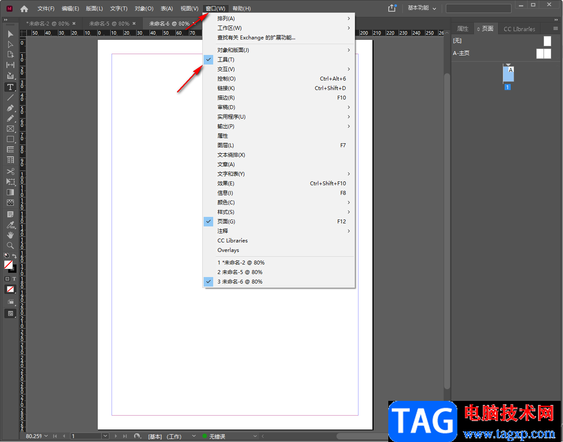This screenshot has width=563, height=442.
Task: Select the Gap tool
Action: click(10, 65)
